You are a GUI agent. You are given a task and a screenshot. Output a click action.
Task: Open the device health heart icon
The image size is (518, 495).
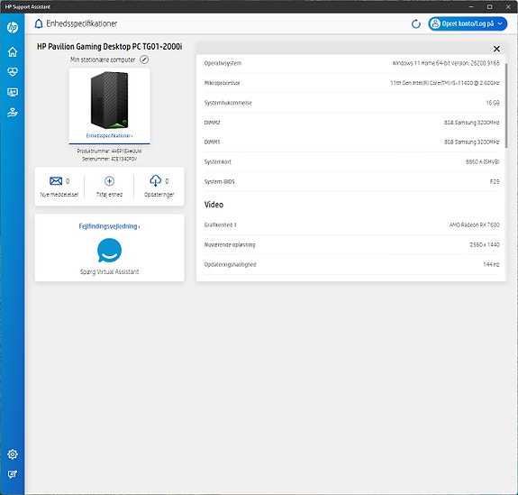[13, 72]
